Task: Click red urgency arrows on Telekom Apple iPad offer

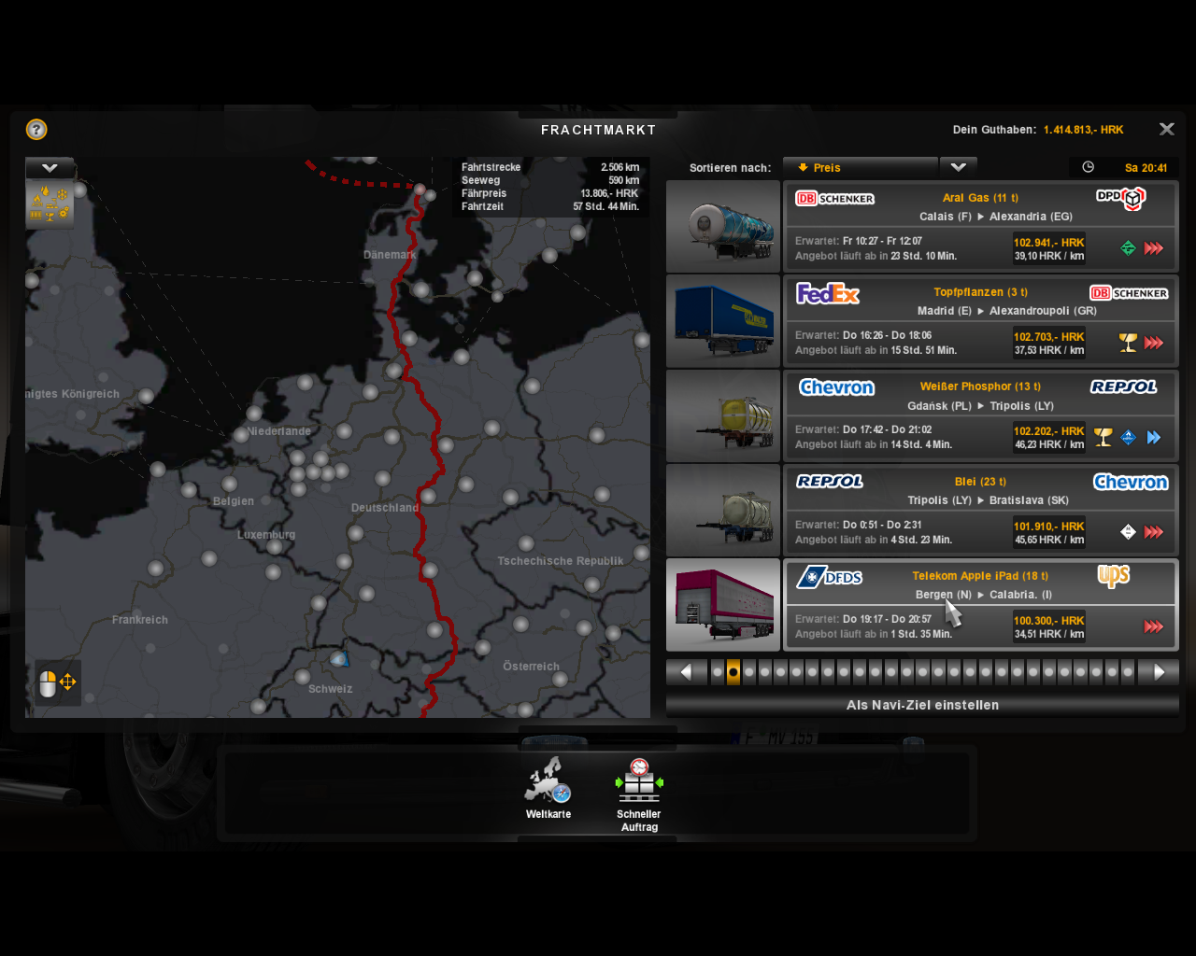Action: tap(1154, 626)
